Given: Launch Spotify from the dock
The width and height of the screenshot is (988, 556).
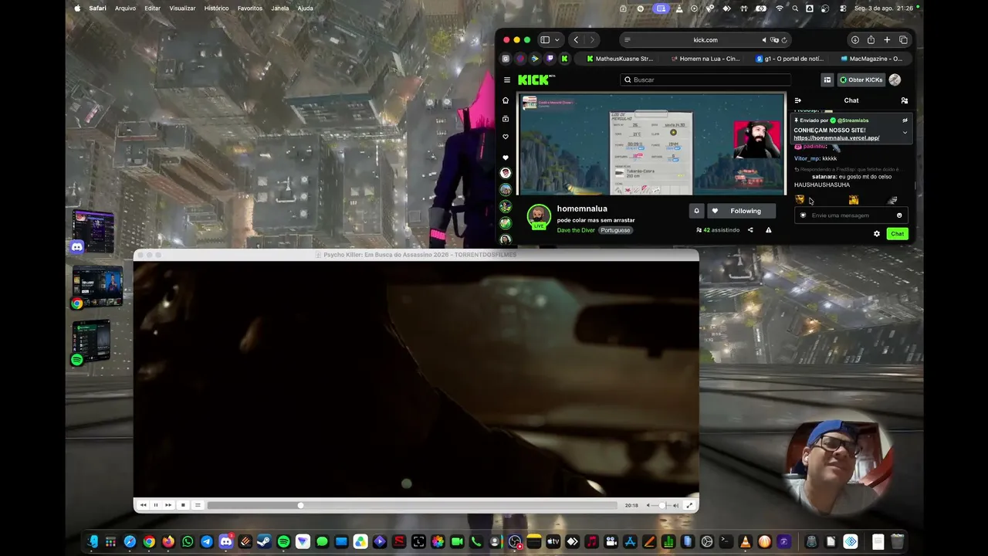Looking at the screenshot, I should [283, 541].
